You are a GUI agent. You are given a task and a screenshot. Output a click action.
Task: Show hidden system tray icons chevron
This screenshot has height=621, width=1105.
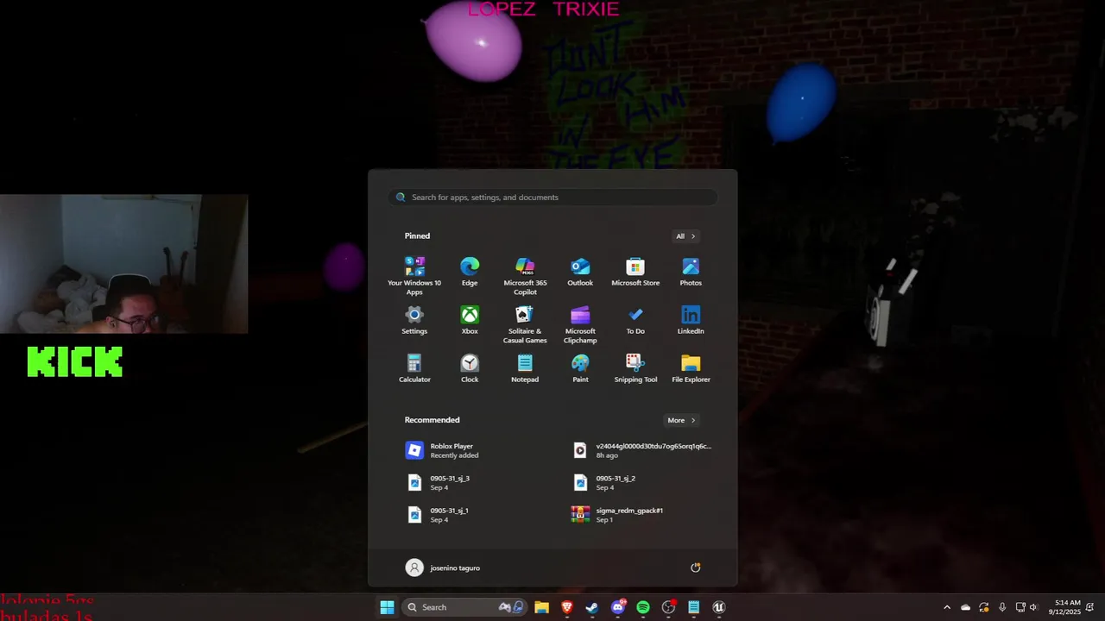(x=947, y=607)
